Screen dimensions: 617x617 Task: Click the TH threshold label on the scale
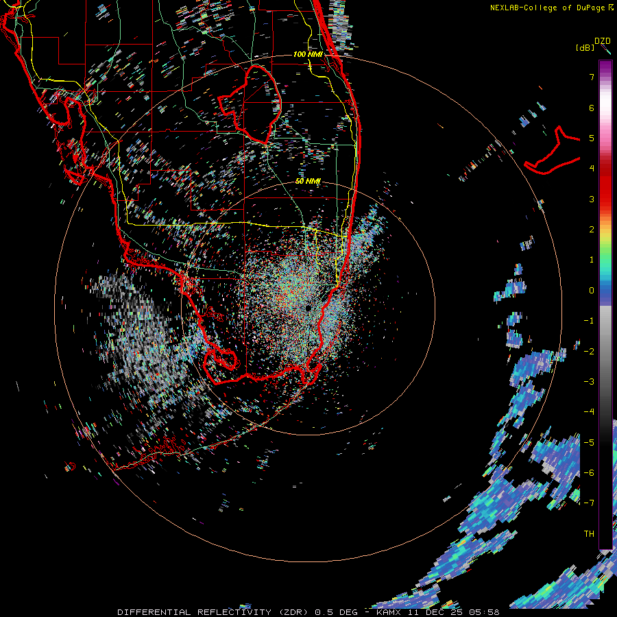(x=589, y=533)
